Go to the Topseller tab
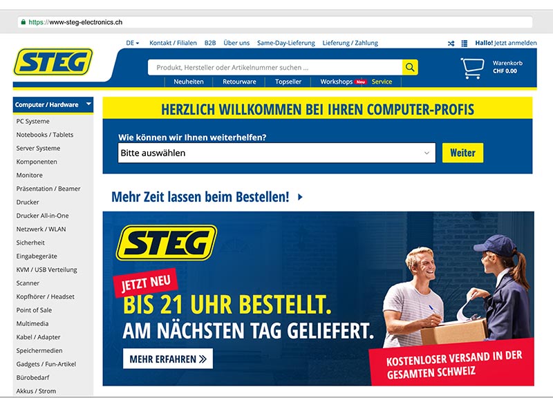This screenshot has width=553, height=398. (x=288, y=82)
